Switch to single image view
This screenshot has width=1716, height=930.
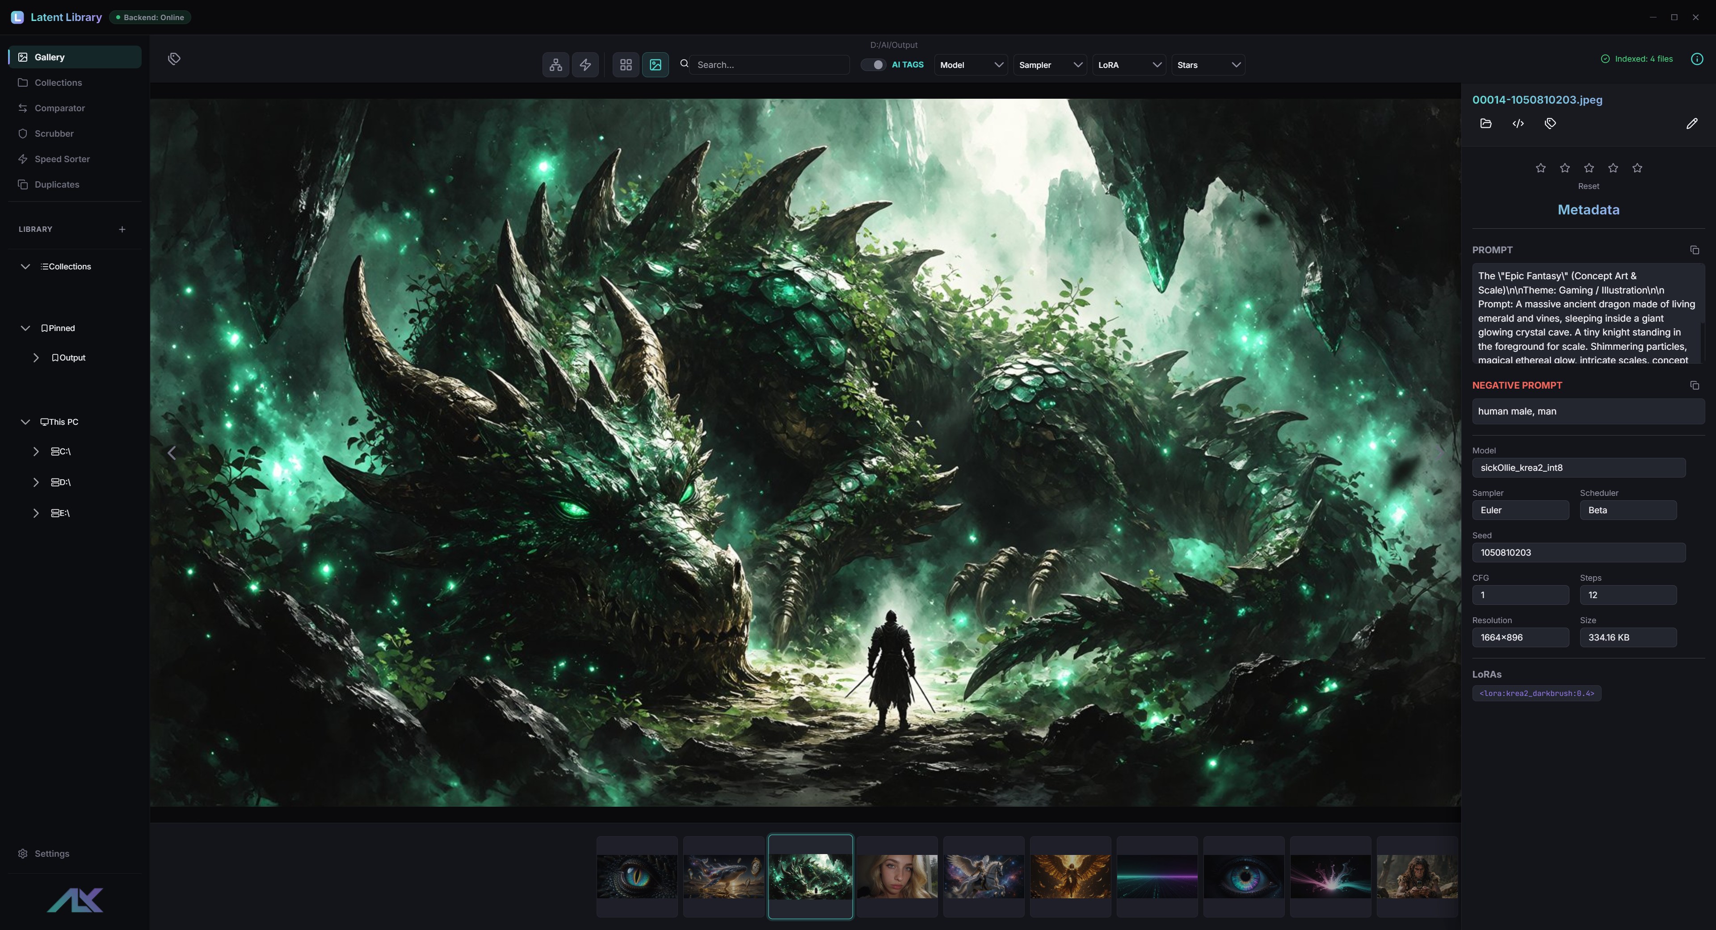tap(656, 65)
